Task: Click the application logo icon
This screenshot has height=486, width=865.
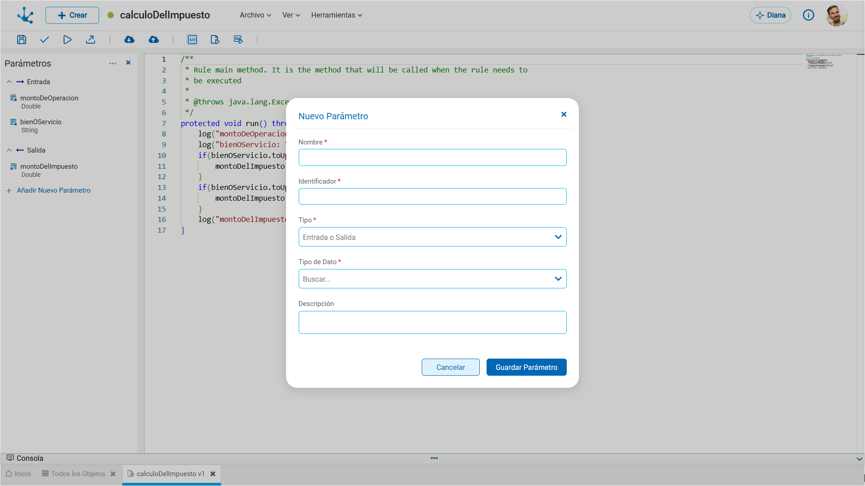Action: pyautogui.click(x=25, y=15)
